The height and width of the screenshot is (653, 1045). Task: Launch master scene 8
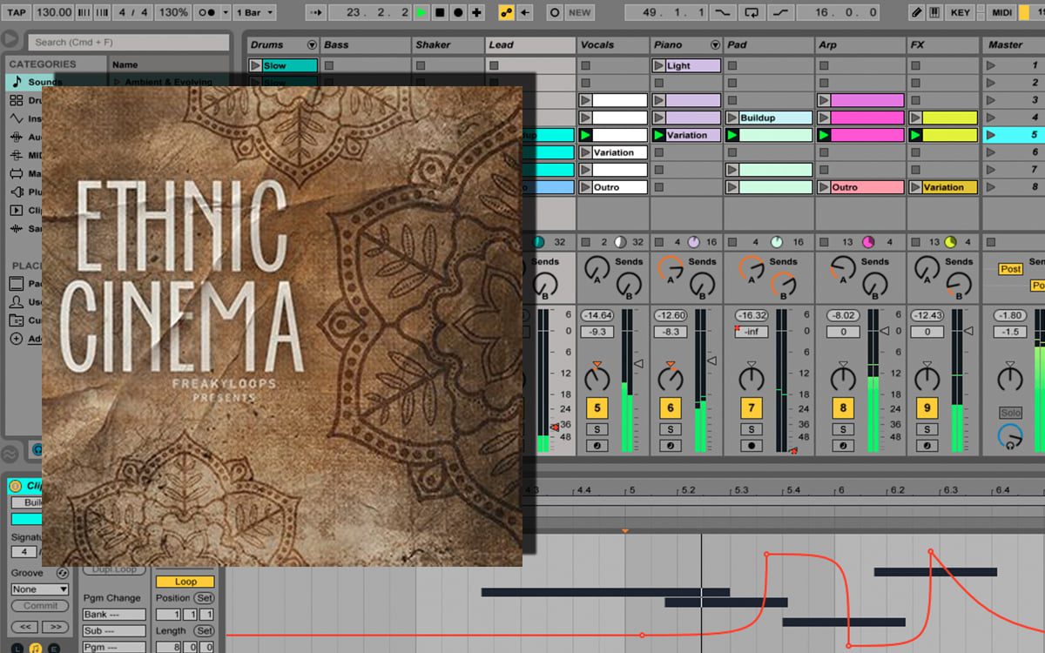[991, 187]
